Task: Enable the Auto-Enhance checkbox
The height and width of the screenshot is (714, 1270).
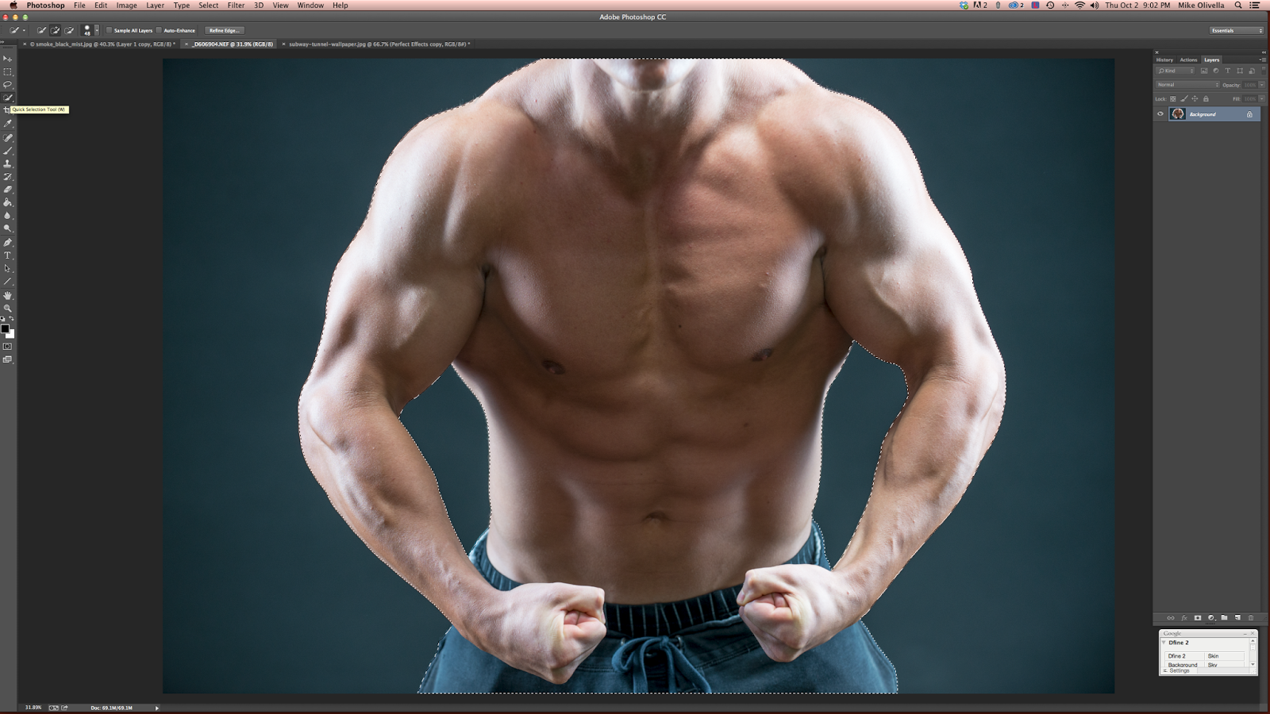Action: point(159,30)
